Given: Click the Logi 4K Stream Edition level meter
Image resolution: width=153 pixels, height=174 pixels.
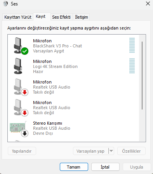Looking at the screenshot, I should [x=132, y=66].
